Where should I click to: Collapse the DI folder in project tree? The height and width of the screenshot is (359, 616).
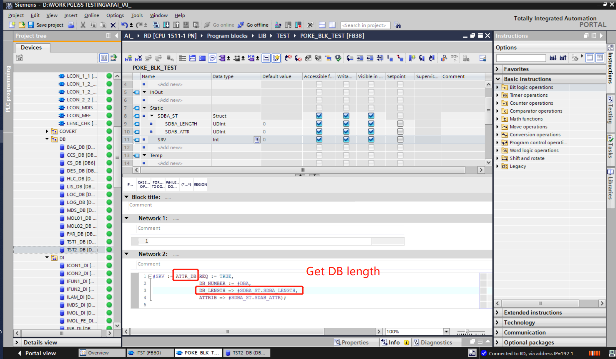47,258
